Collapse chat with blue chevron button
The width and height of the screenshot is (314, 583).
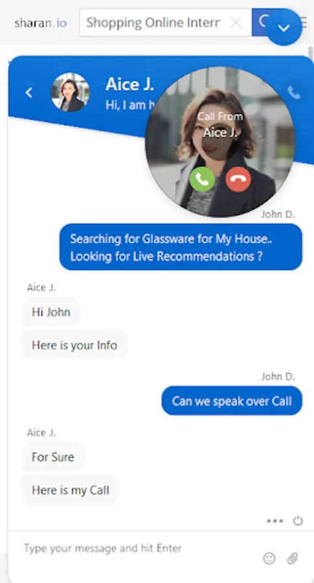(284, 27)
